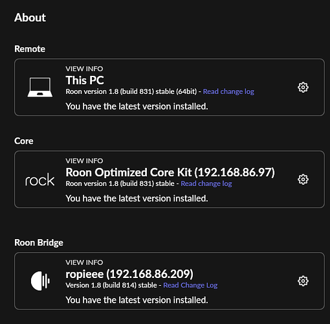Click the laptop icon in Remote section

[40, 87]
